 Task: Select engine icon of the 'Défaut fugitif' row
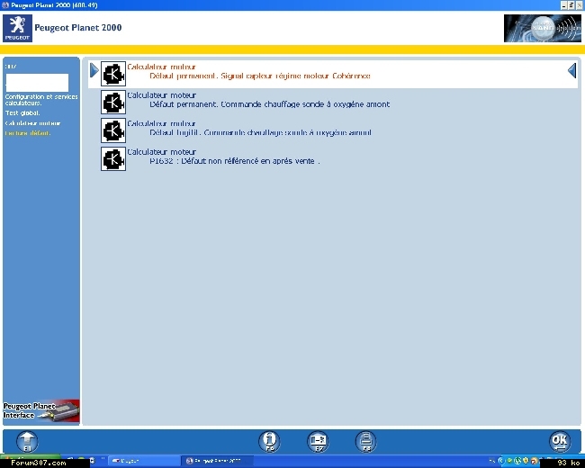[x=113, y=130]
